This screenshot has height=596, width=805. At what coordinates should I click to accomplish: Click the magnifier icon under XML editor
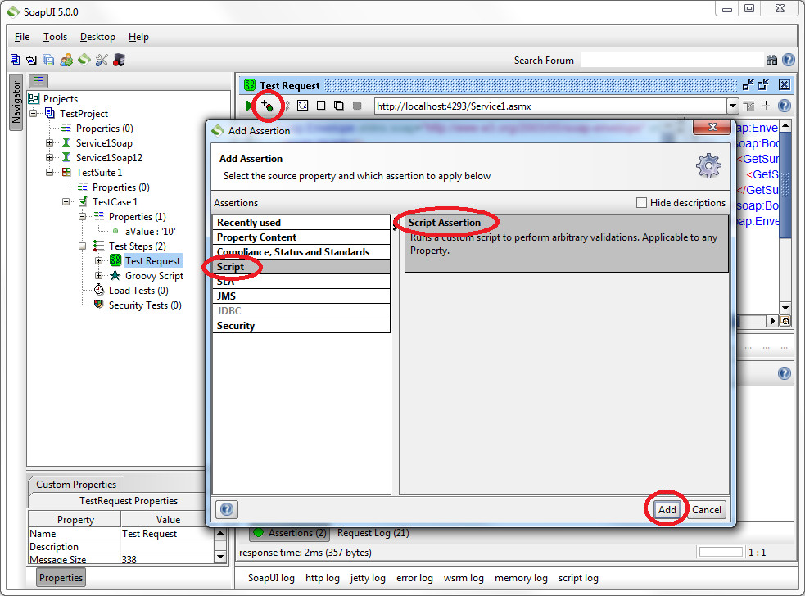[x=785, y=321]
